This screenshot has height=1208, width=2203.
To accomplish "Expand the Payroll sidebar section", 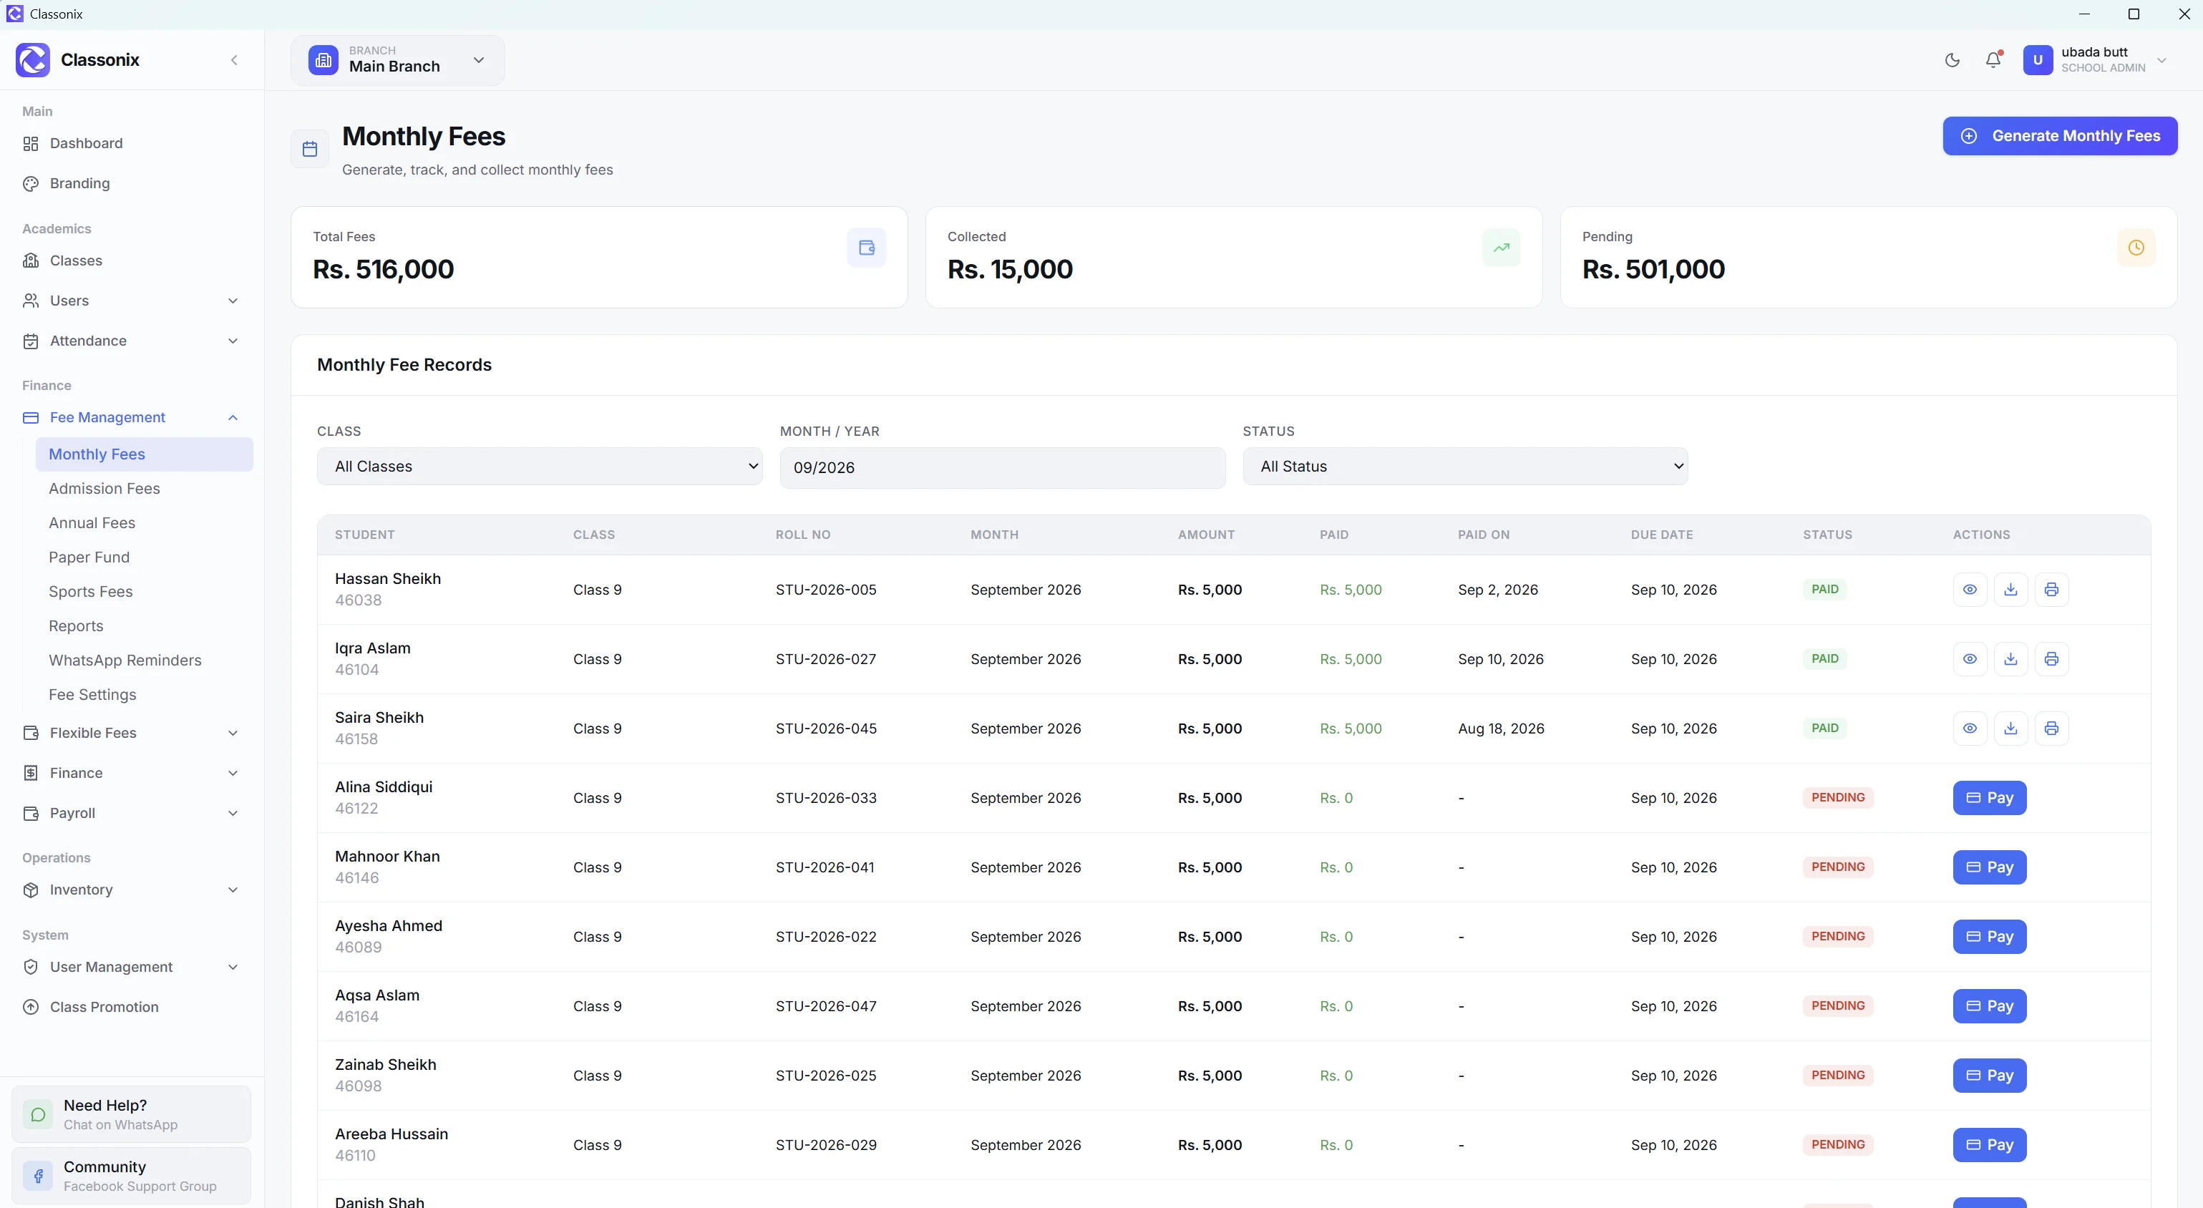I will click(x=131, y=813).
